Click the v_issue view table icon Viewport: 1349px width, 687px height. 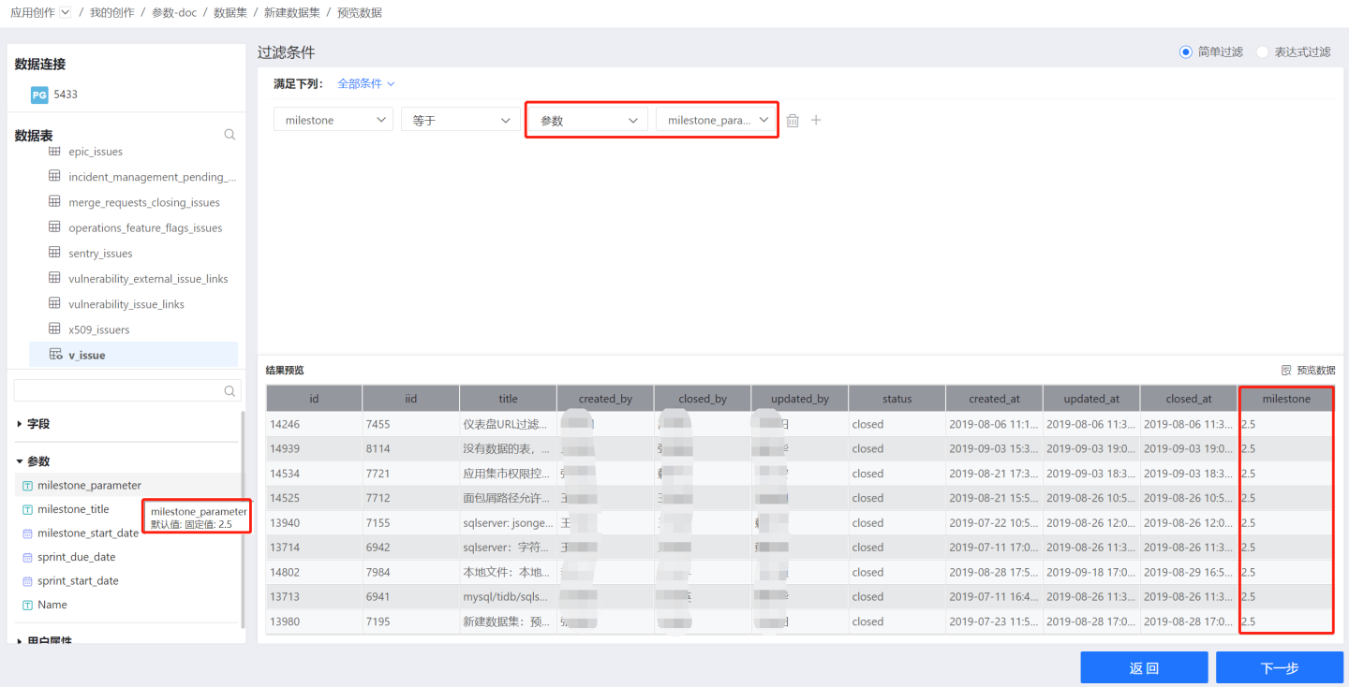[x=55, y=355]
